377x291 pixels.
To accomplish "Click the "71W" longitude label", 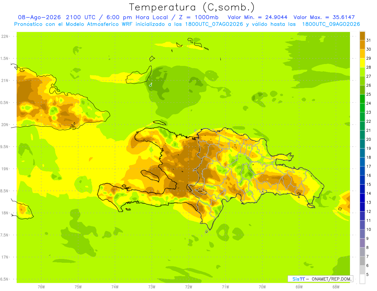I will [225, 287].
